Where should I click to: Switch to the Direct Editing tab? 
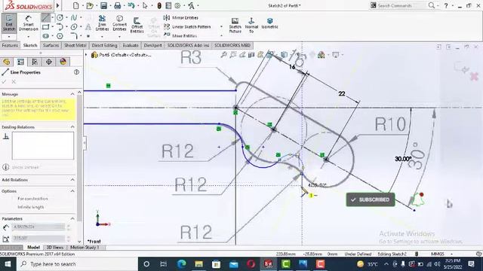[104, 45]
